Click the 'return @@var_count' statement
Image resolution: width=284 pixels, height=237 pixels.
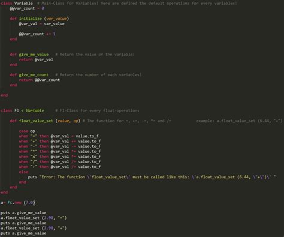pos(40,80)
